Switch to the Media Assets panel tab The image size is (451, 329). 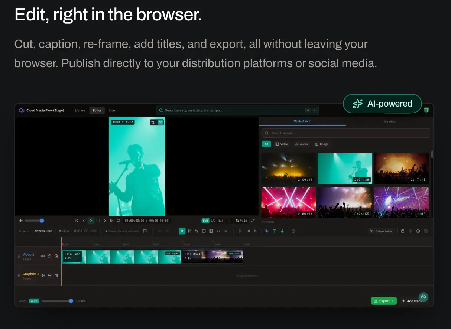click(302, 121)
